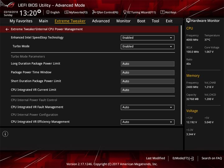This screenshot has width=224, height=168.
Task: Open Enhanced Intel SpeedStep Technology dropdown
Action: [147, 38]
